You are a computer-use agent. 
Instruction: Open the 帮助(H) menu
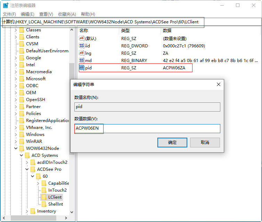click(x=88, y=14)
